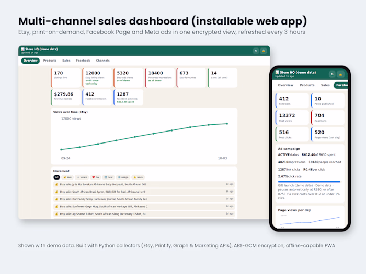Filter Movement by views

[82, 177]
